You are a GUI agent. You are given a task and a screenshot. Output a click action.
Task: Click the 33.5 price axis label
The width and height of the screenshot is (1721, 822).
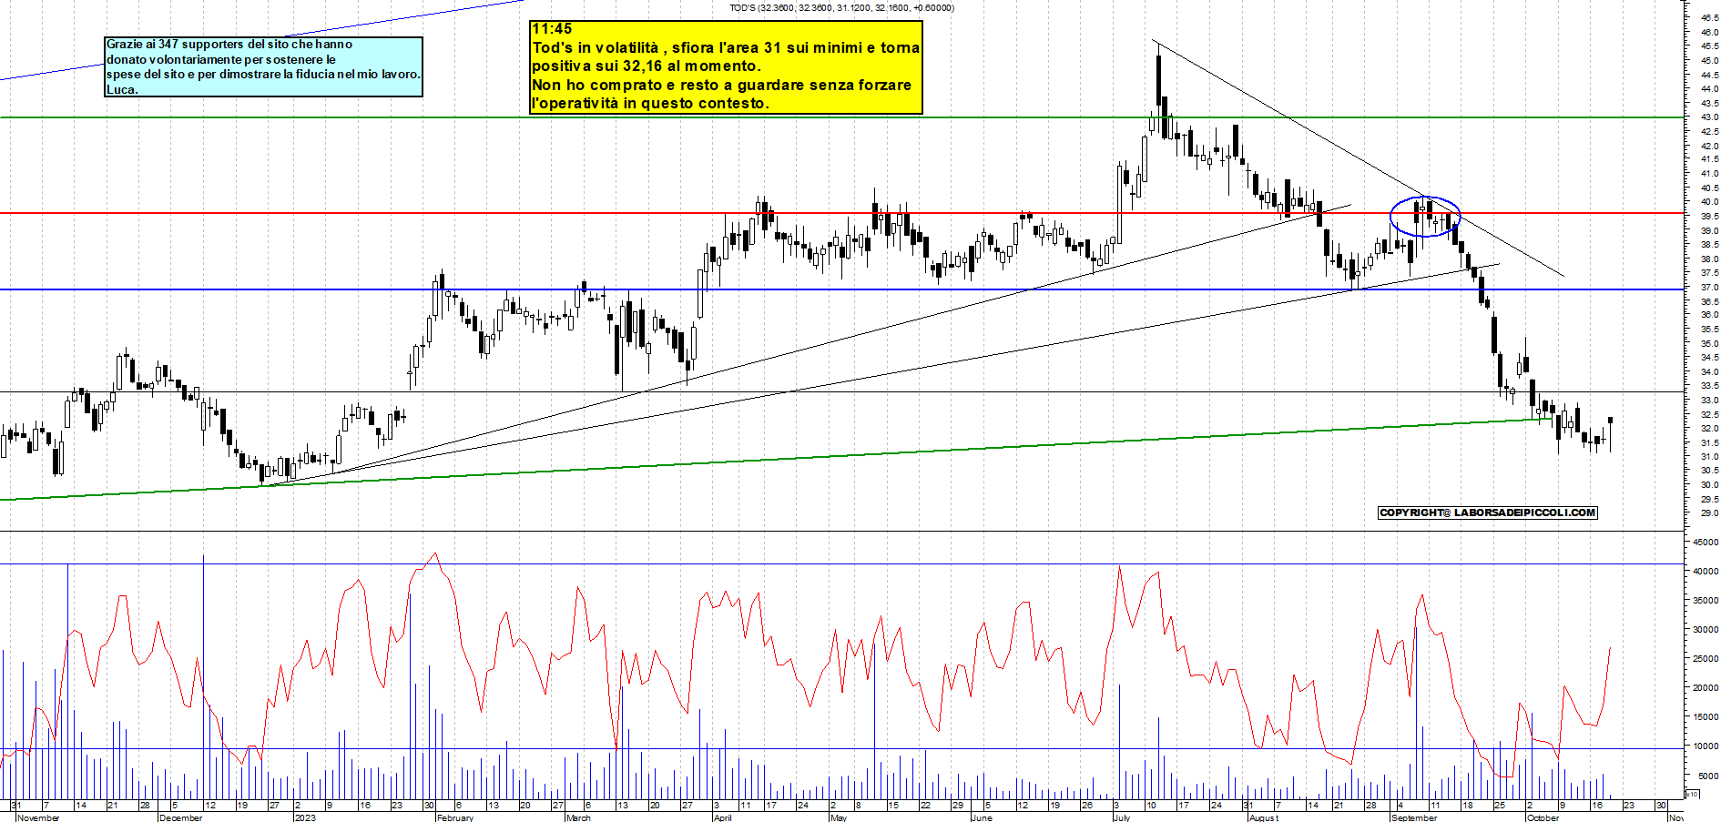point(1709,386)
